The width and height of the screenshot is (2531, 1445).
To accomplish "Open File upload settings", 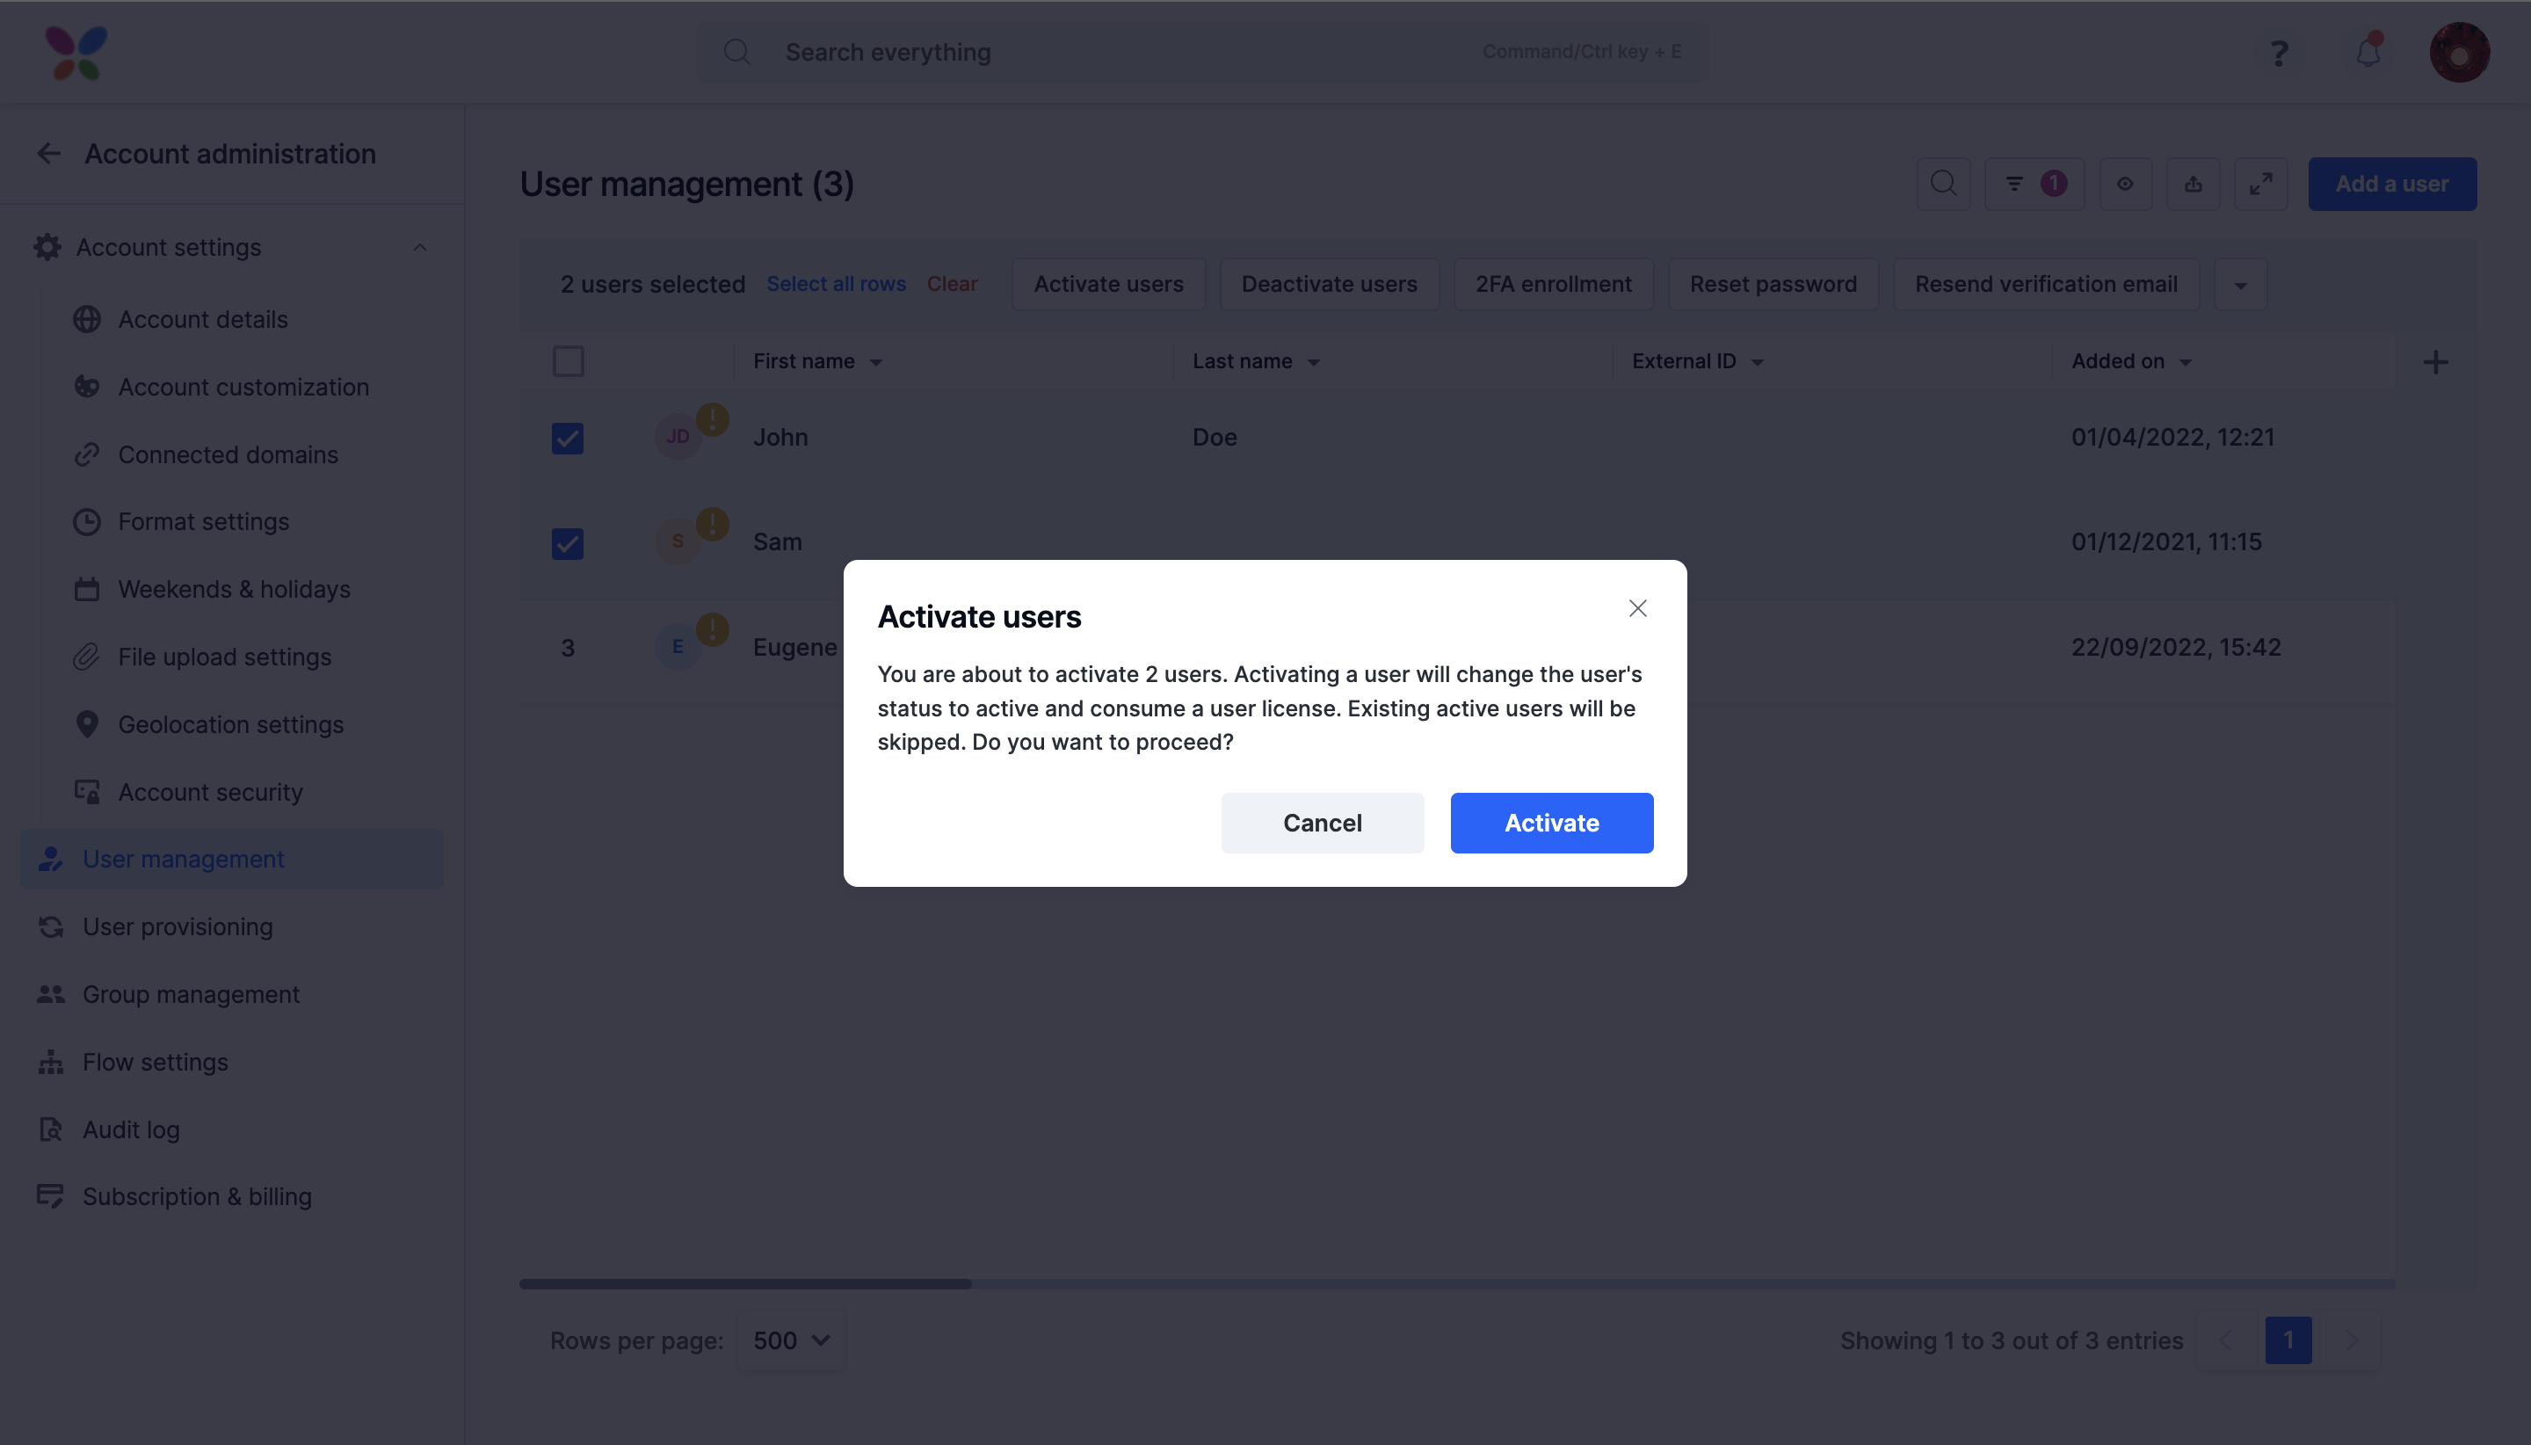I will (x=224, y=657).
